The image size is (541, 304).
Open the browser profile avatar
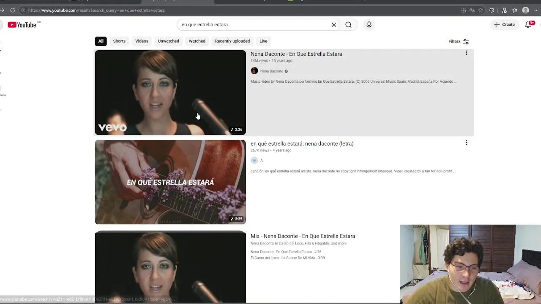[x=526, y=10]
